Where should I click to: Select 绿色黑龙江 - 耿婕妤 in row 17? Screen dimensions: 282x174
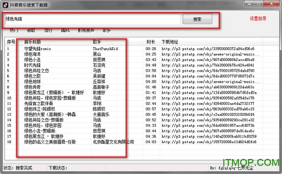click(x=44, y=136)
